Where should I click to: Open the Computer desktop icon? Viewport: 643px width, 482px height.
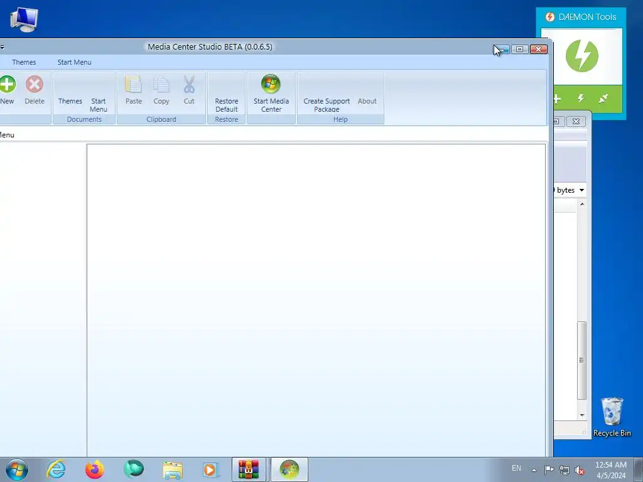point(24,19)
